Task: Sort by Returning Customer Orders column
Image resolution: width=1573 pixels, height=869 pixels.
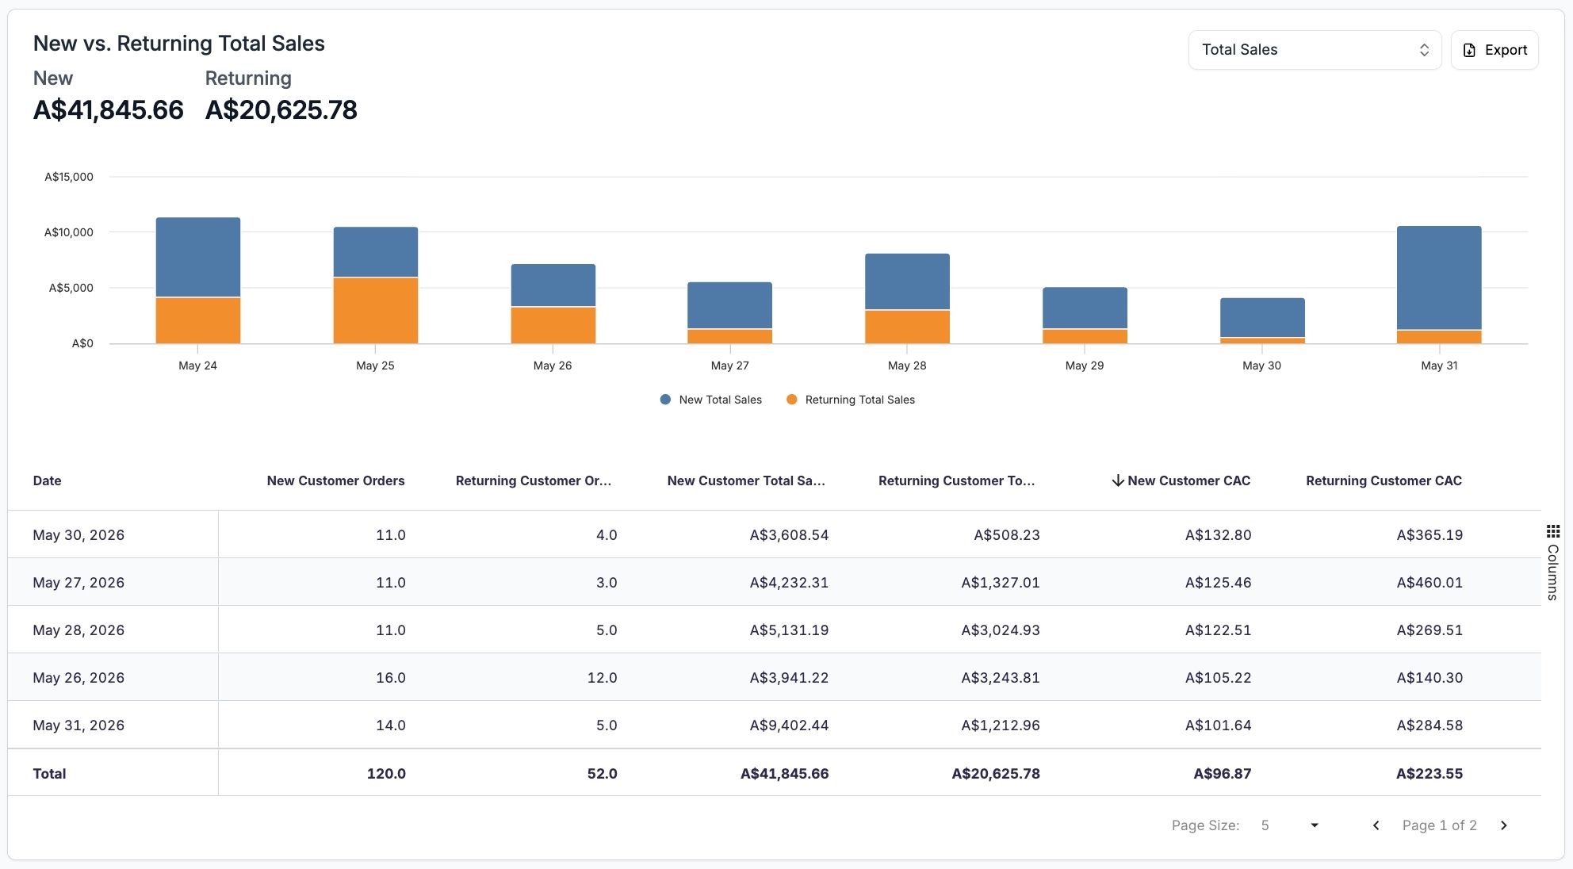Action: coord(533,480)
